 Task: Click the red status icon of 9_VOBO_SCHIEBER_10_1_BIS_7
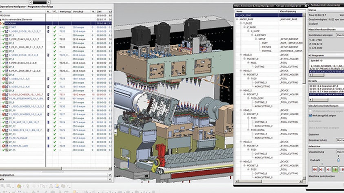4,94
